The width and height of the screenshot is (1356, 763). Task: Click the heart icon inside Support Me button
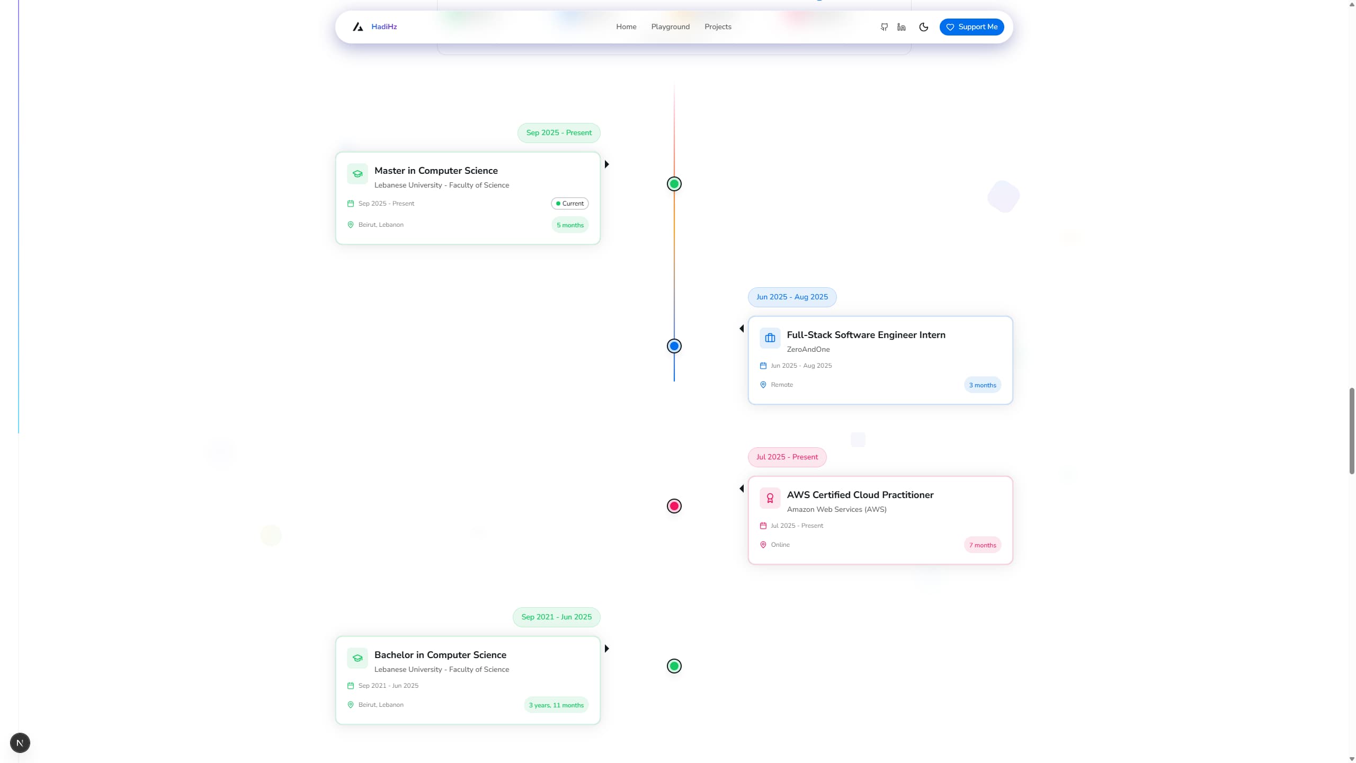click(x=951, y=26)
